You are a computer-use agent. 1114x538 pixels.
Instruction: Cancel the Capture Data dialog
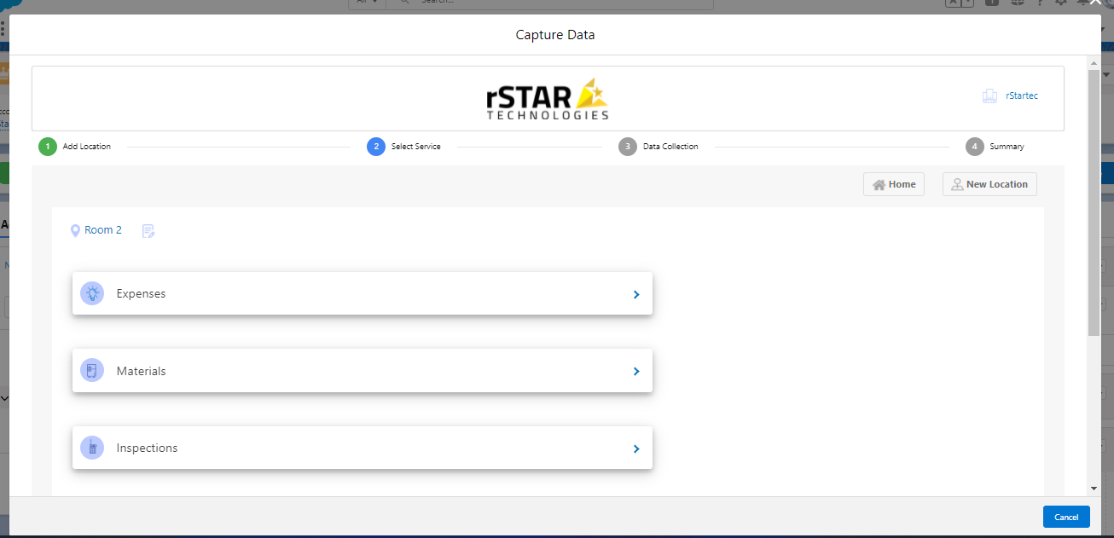point(1065,517)
